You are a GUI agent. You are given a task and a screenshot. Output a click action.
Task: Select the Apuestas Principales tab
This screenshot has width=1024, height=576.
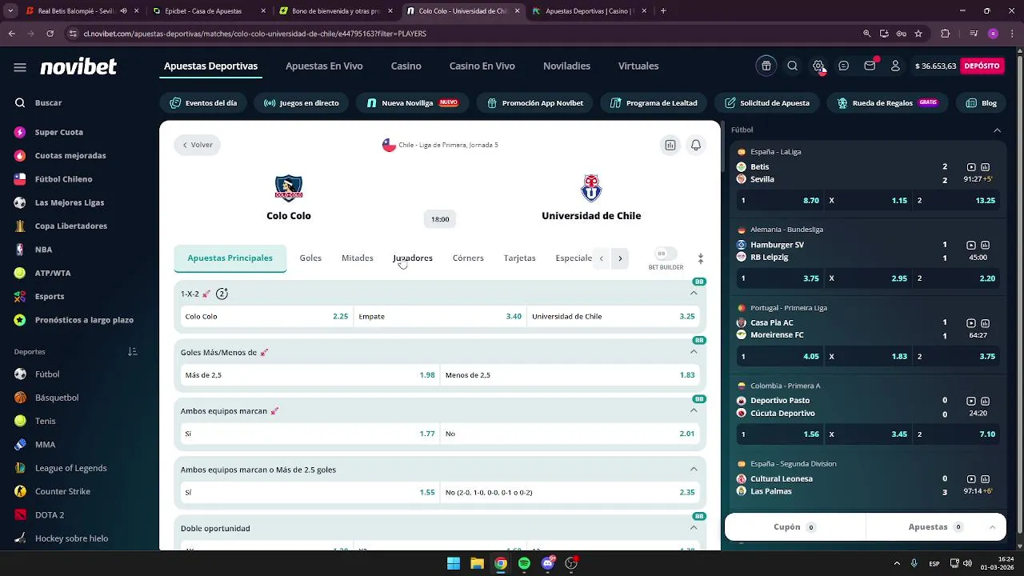point(230,258)
